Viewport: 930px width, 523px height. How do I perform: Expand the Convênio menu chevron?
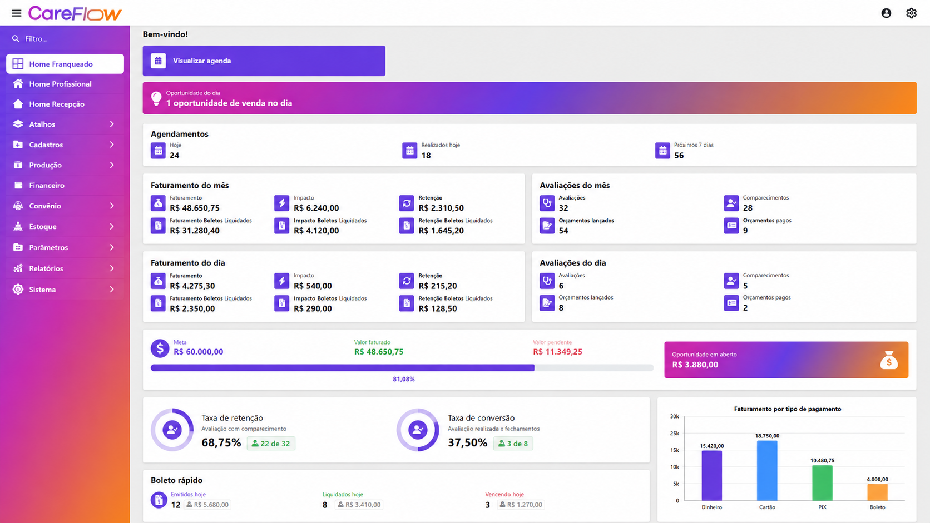point(112,206)
